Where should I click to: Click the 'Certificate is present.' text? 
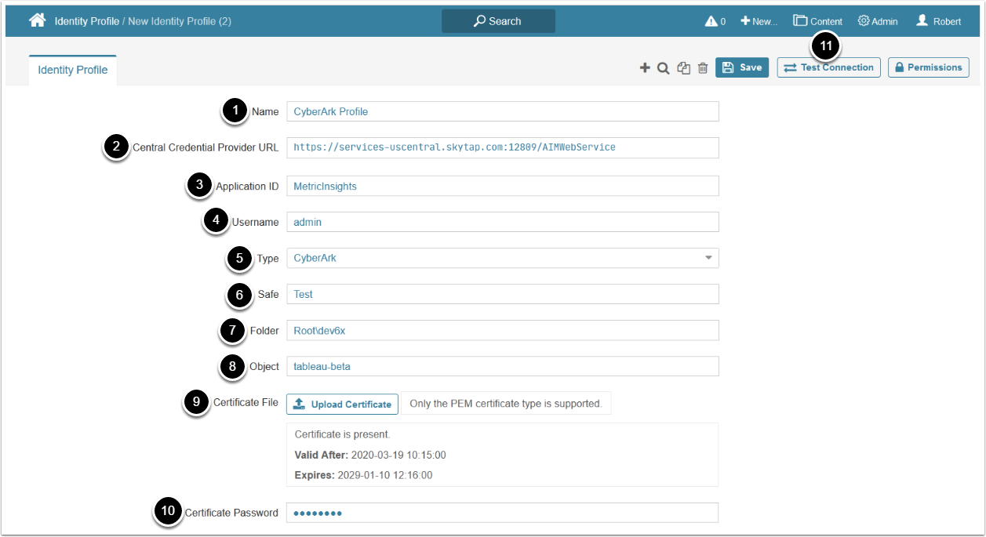[x=342, y=434]
